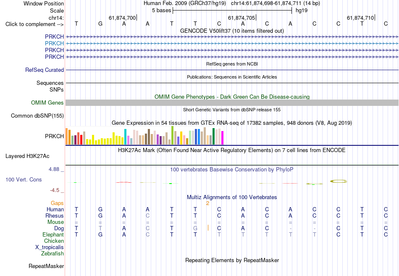399x276 pixels.
Task: Click the orange gap count '2'
Action: pyautogui.click(x=207, y=203)
